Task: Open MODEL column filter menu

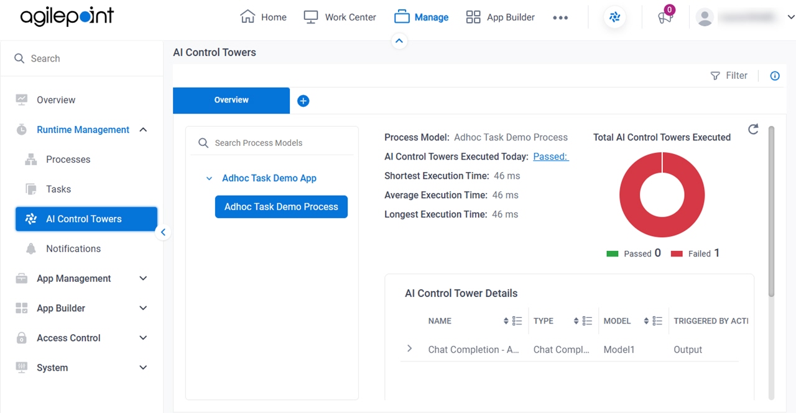Action: click(657, 321)
